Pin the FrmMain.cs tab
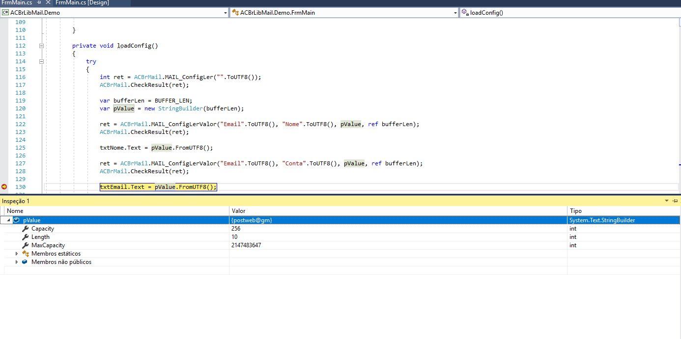Screen dimensions: 681x339 (x=39, y=2)
